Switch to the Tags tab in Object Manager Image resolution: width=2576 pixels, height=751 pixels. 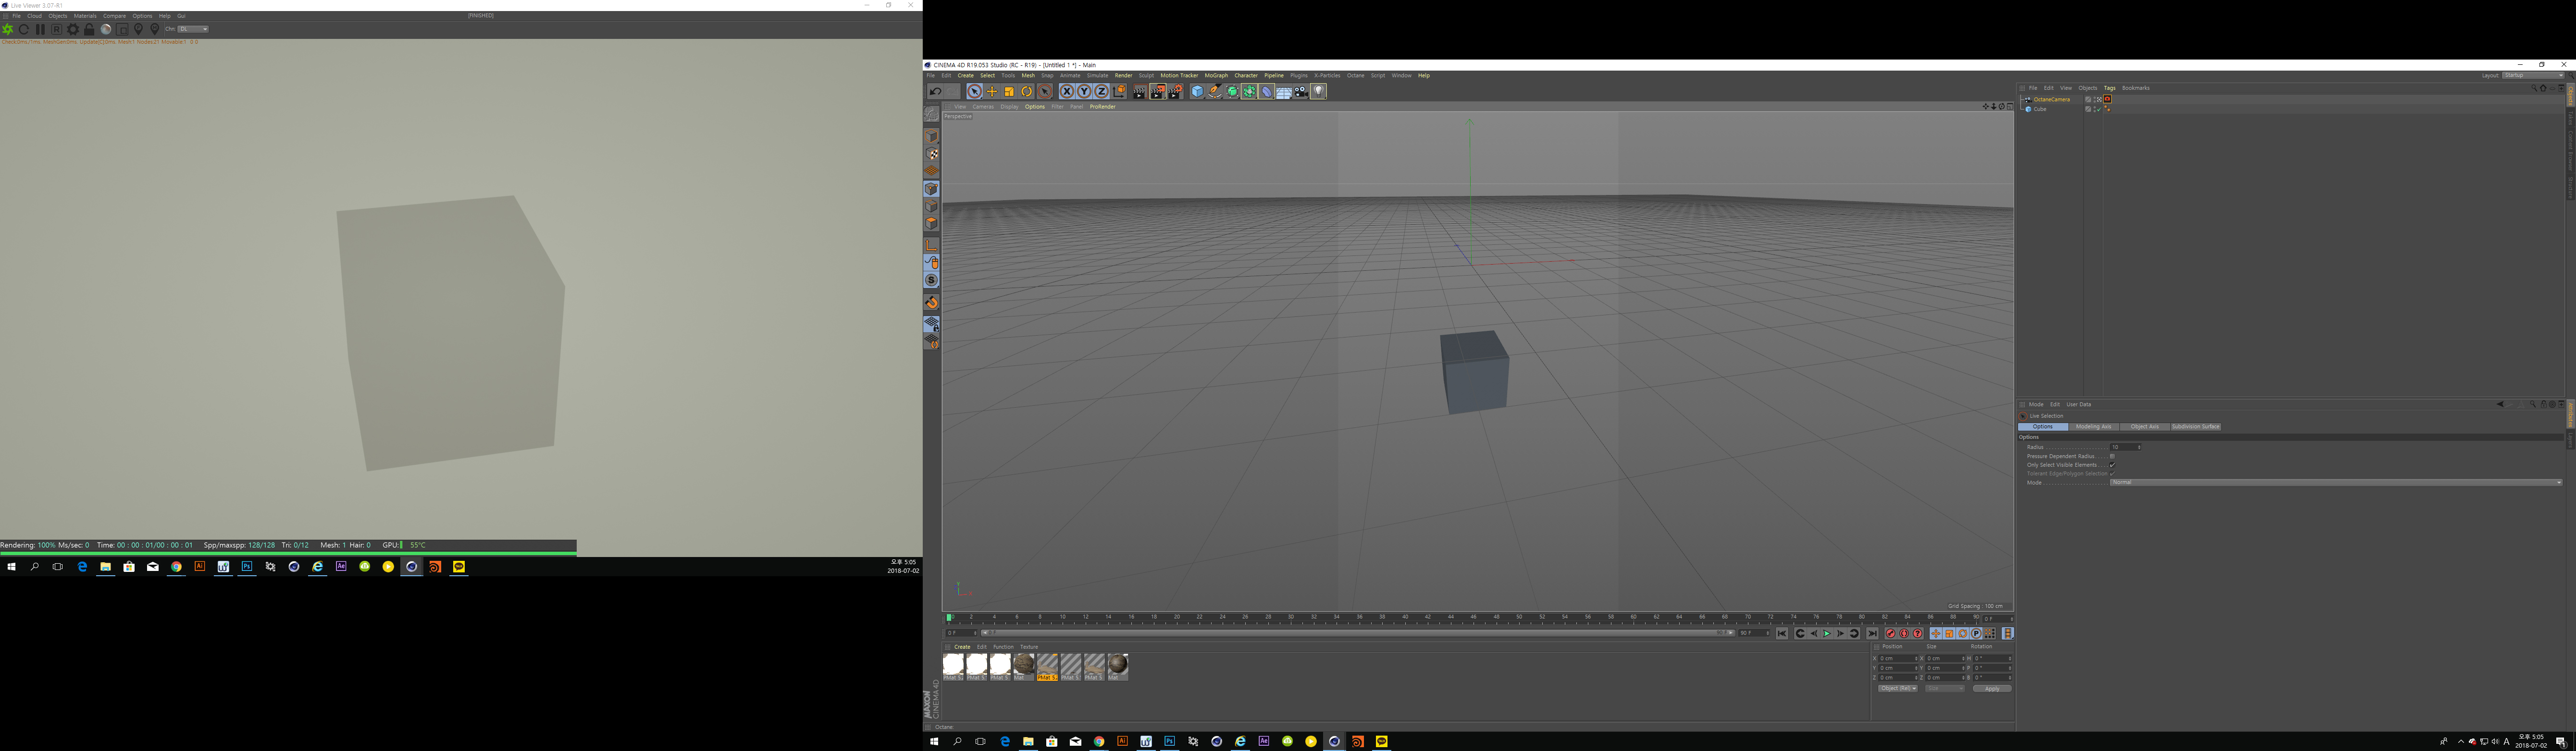pos(2109,88)
